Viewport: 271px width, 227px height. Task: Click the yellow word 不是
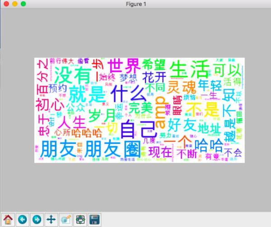click(202, 110)
